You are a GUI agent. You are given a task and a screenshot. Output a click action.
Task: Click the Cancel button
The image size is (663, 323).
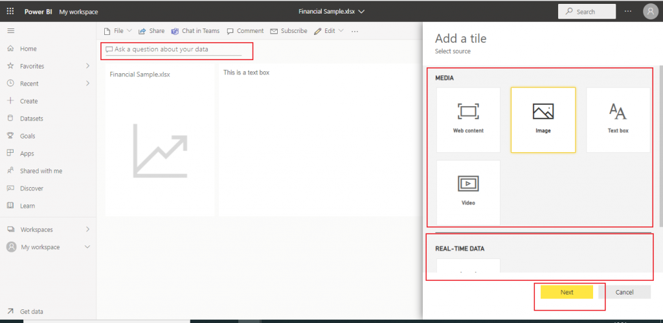pyautogui.click(x=624, y=292)
